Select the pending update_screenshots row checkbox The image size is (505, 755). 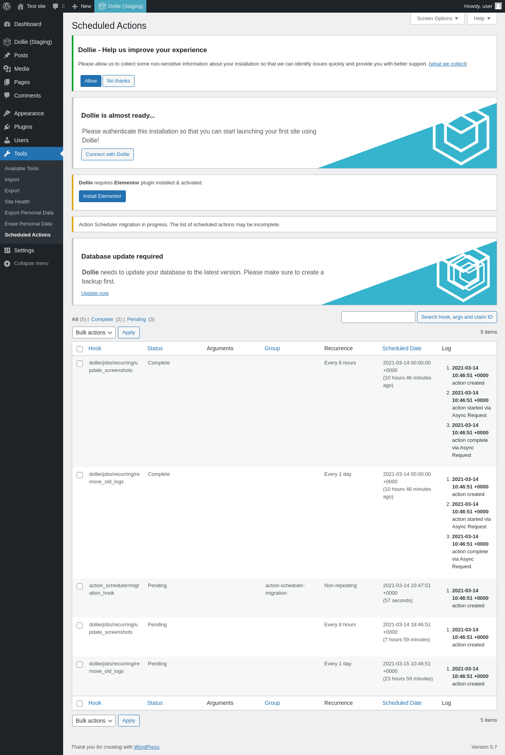tap(80, 625)
